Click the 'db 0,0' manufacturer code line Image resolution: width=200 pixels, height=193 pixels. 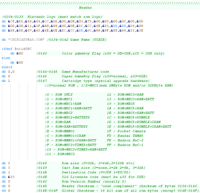point(8,72)
